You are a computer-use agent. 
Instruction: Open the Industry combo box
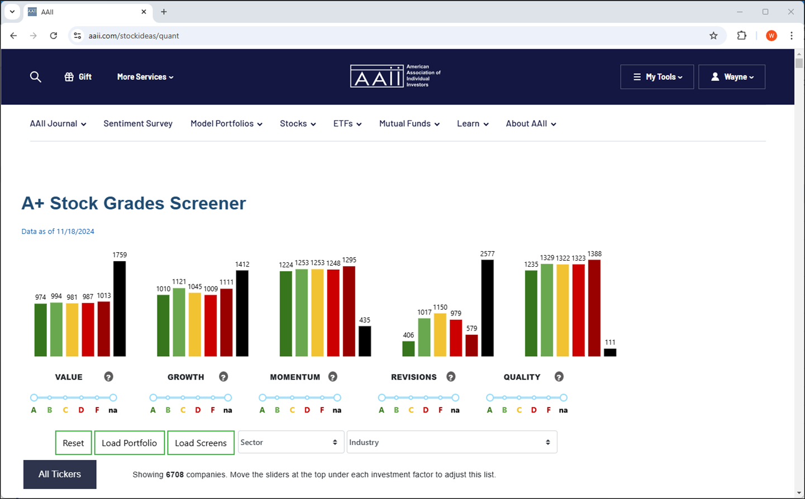tap(452, 442)
